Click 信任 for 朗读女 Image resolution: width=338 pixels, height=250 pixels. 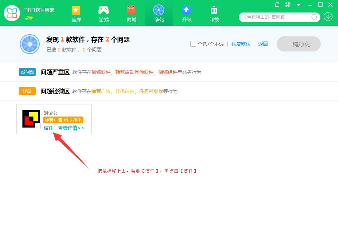pyautogui.click(x=48, y=128)
